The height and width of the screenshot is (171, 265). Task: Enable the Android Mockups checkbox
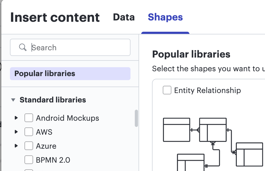29,118
